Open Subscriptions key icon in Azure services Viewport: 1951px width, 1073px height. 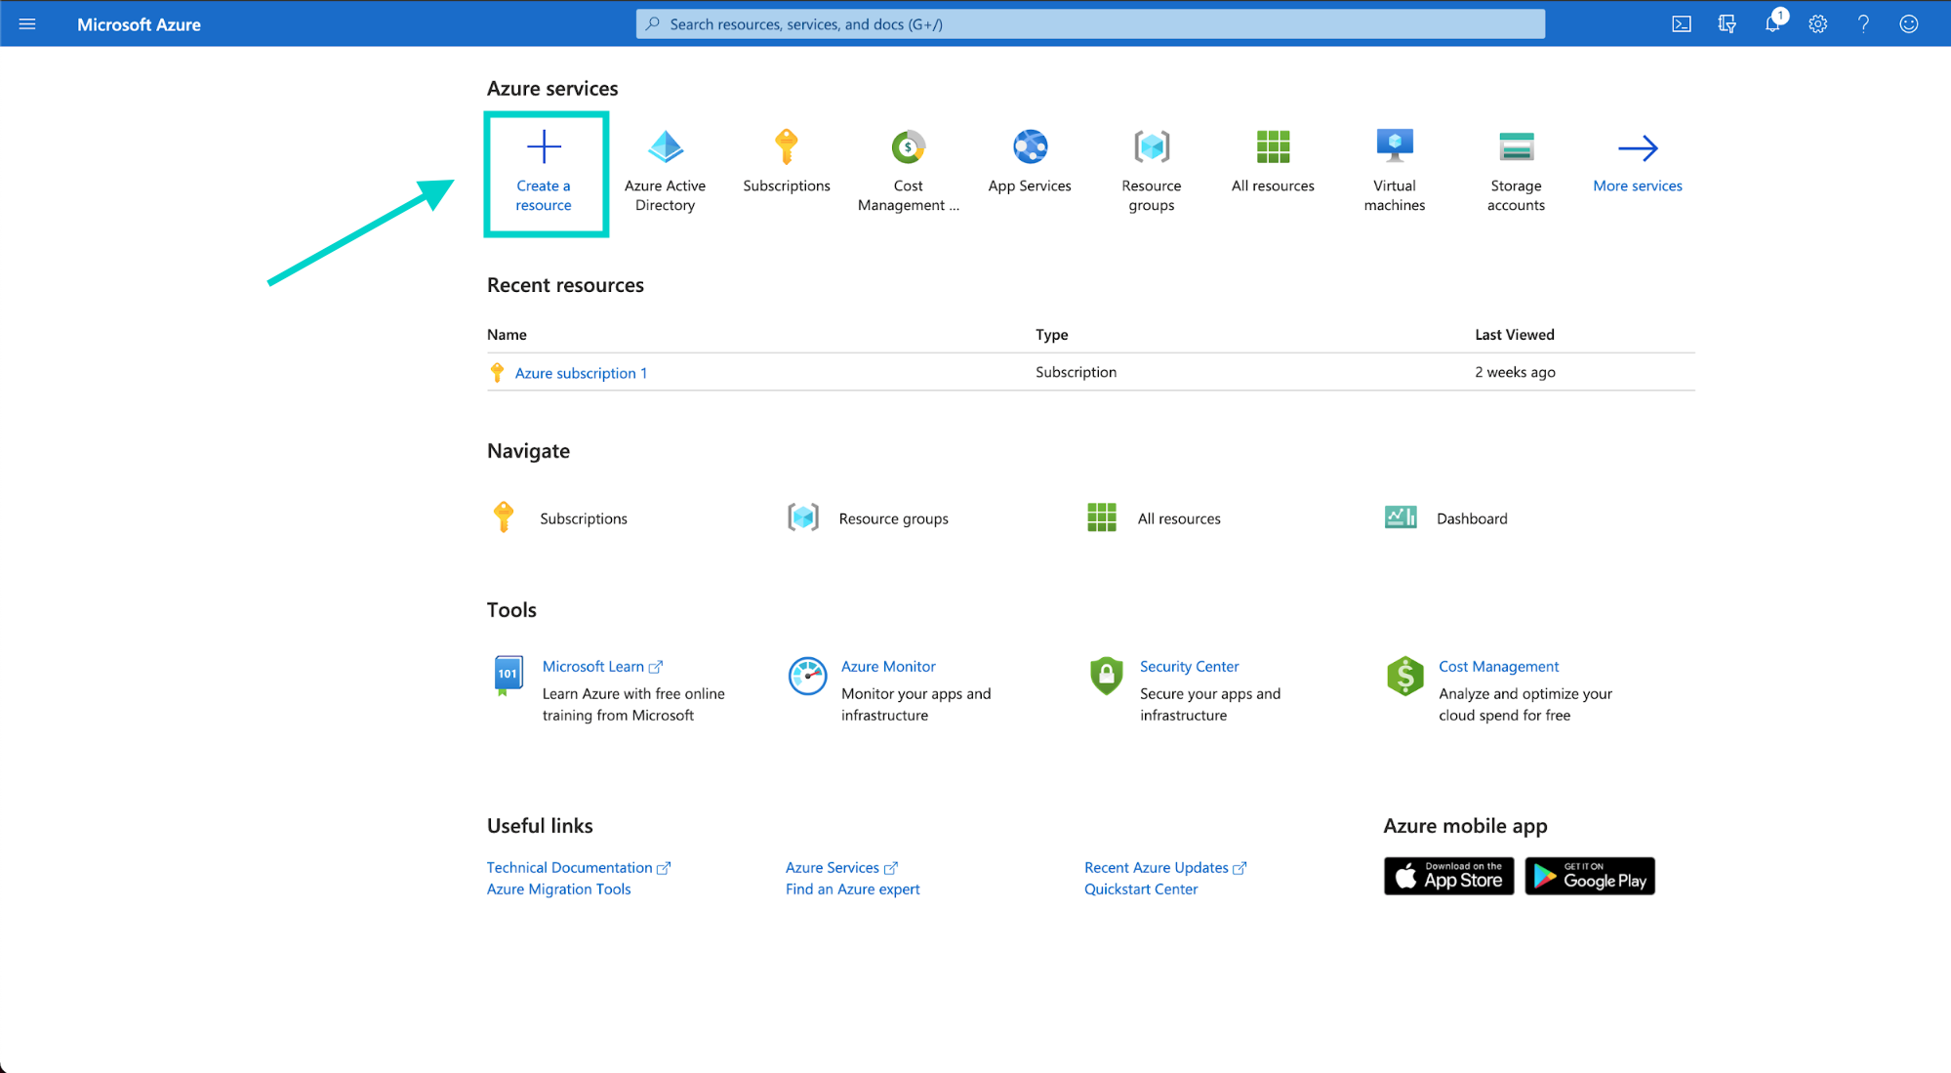(787, 146)
